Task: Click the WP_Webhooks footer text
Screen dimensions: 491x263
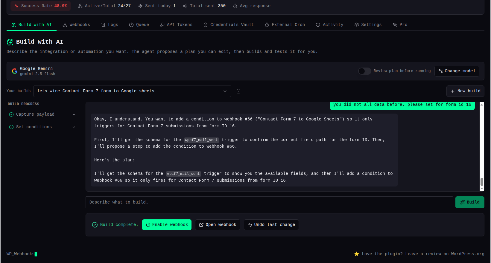Action: click(21, 254)
